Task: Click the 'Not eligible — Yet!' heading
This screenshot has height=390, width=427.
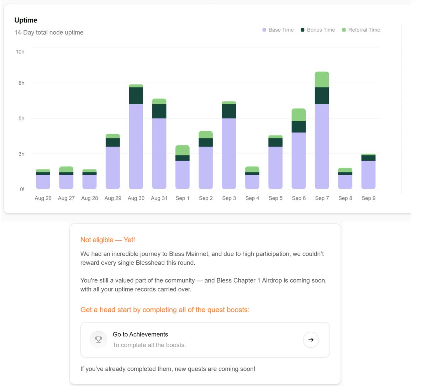Action: (107, 240)
